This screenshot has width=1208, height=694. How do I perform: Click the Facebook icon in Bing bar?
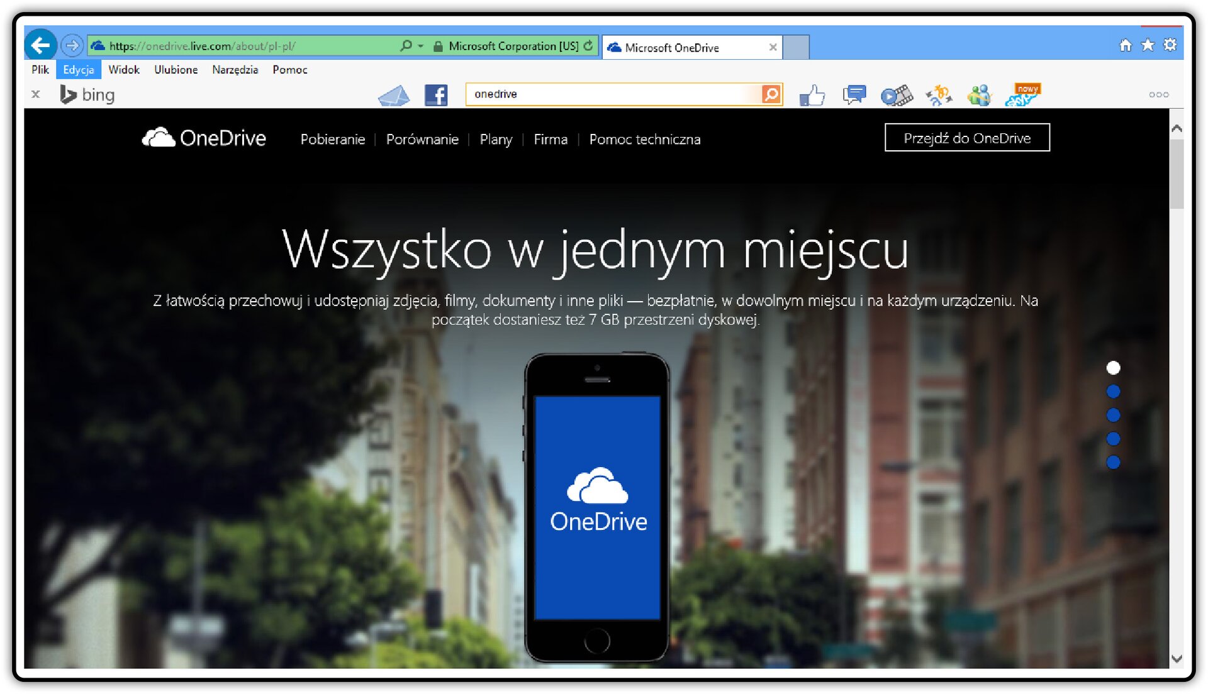pyautogui.click(x=436, y=95)
